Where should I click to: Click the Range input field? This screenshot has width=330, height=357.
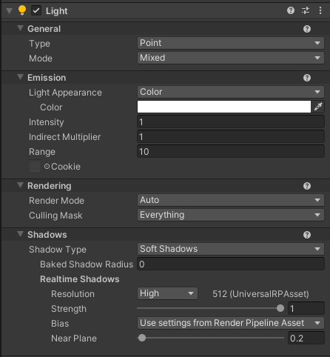[231, 151]
